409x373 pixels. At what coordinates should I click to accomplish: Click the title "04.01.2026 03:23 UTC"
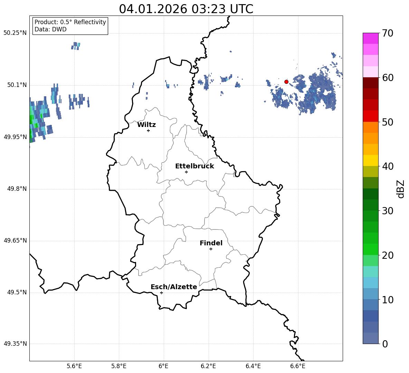point(186,9)
